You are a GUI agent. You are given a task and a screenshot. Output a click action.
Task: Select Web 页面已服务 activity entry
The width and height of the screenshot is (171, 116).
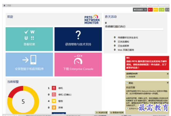(126, 50)
